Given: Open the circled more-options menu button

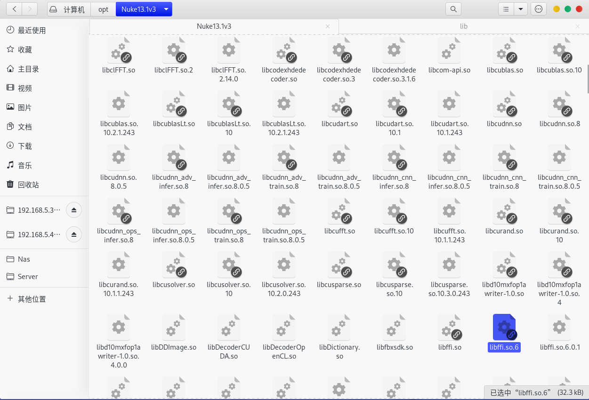Looking at the screenshot, I should coord(539,9).
